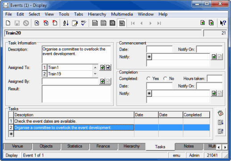This screenshot has width=231, height=161.
Task: Open the Edit menu
Action: pyautogui.click(x=20, y=14)
